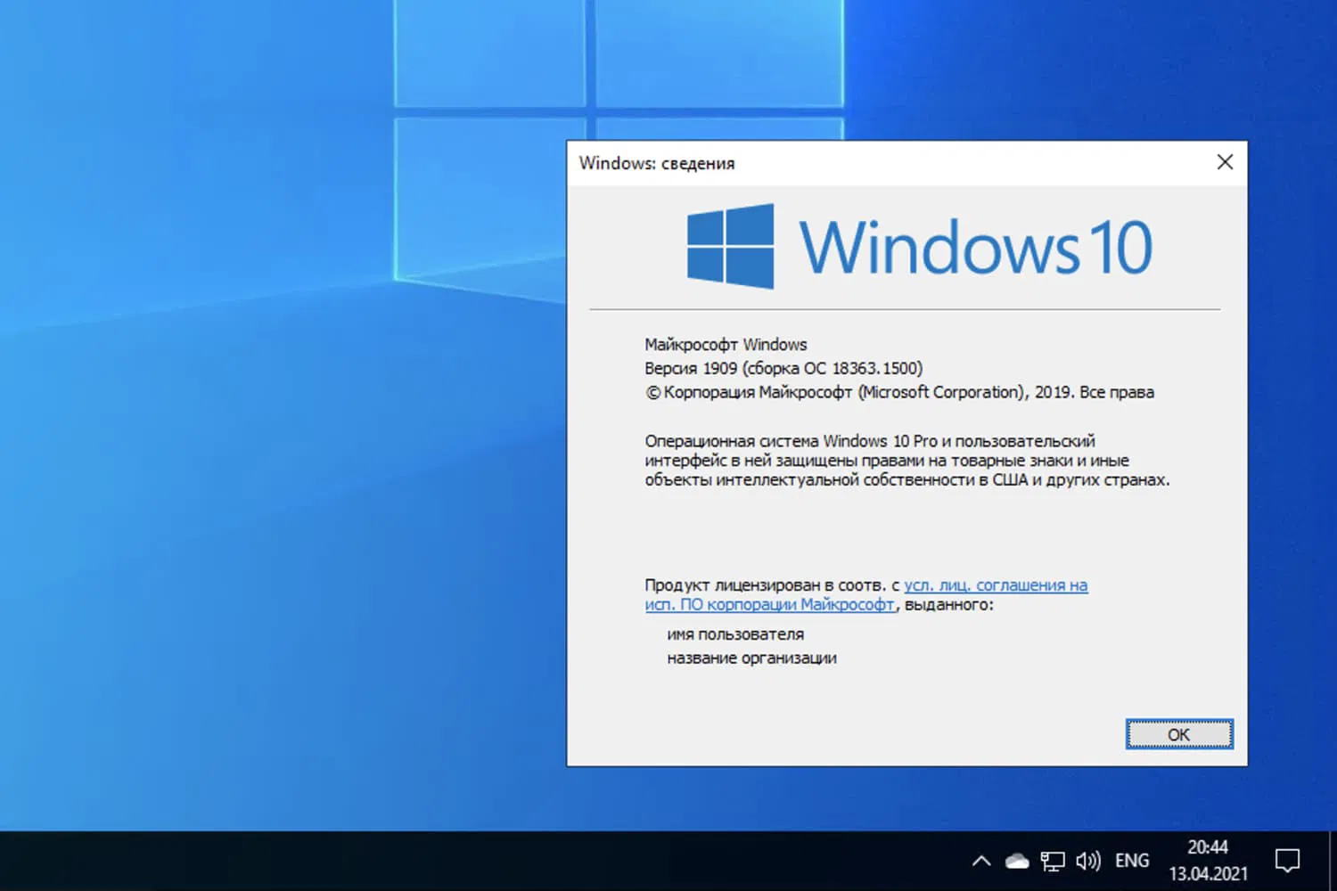Screen dimensions: 1337x891
Task: Open the network status icon on taskbar
Action: pyautogui.click(x=1053, y=860)
